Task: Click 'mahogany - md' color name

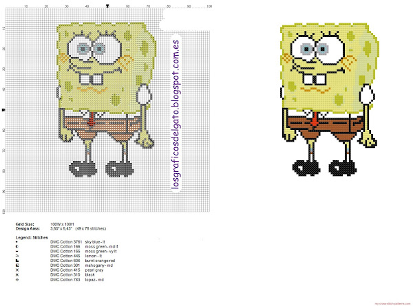Action: pyautogui.click(x=98, y=265)
